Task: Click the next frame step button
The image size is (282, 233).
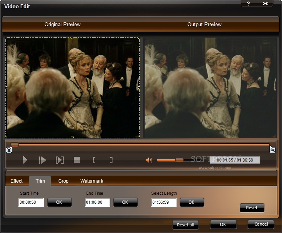Action: pos(42,160)
